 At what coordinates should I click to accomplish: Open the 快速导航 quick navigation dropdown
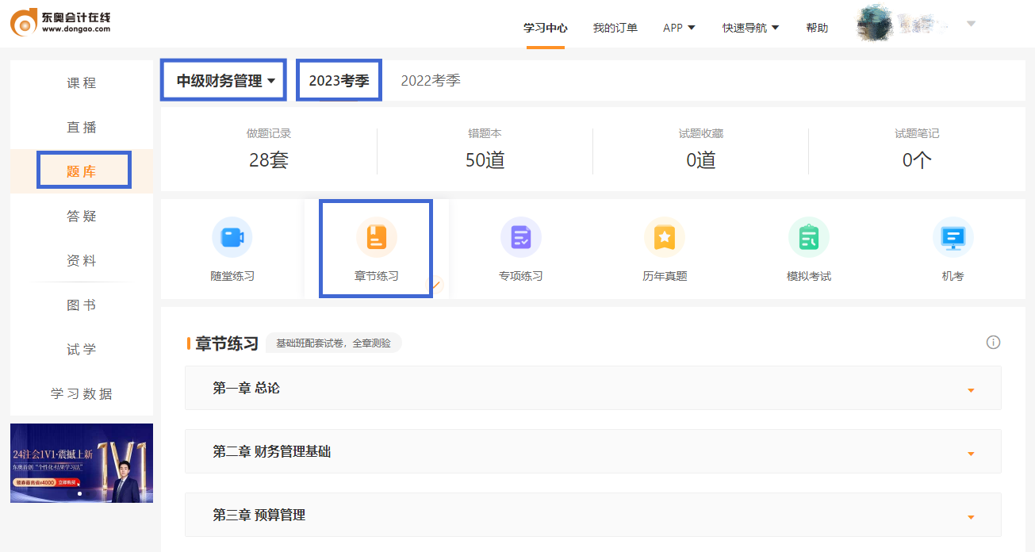tap(749, 26)
